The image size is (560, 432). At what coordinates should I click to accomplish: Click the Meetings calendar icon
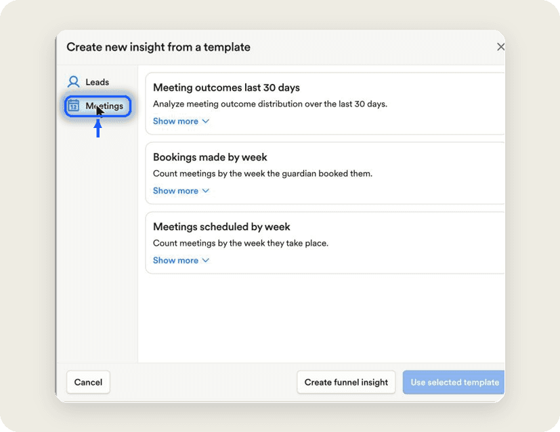74,106
